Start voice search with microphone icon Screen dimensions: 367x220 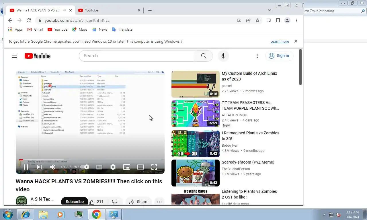tap(223, 56)
